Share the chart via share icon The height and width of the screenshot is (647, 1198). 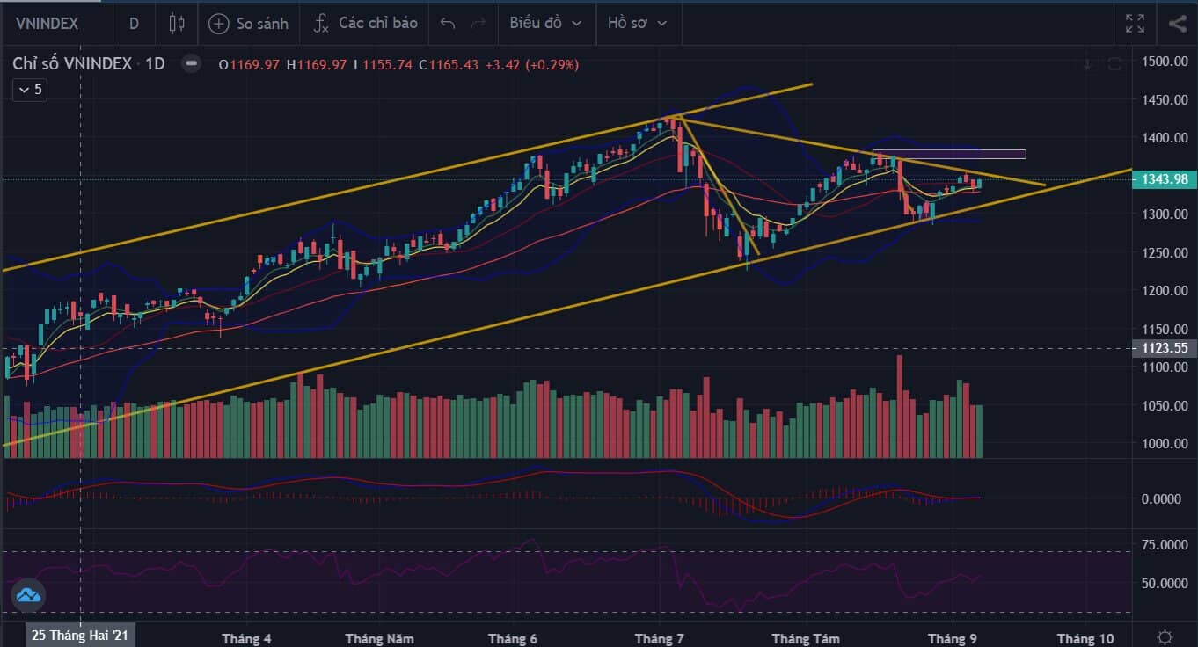(1177, 24)
